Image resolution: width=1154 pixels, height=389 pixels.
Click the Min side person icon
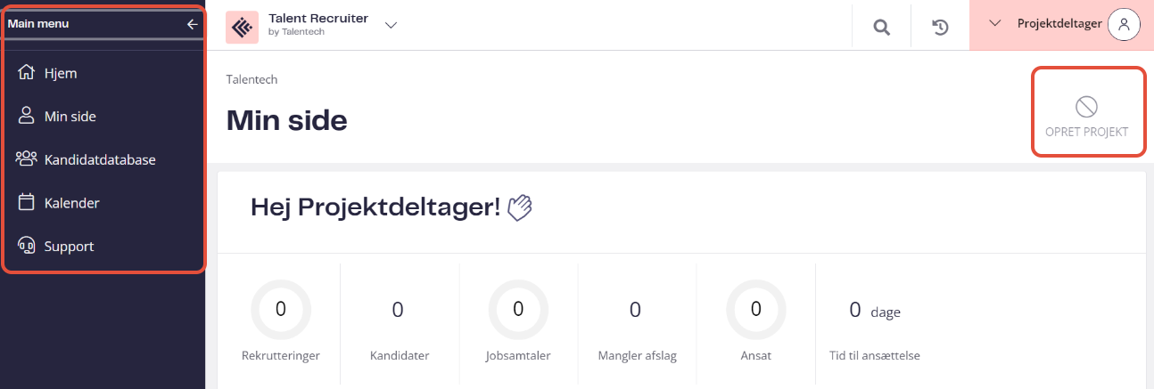(x=27, y=116)
